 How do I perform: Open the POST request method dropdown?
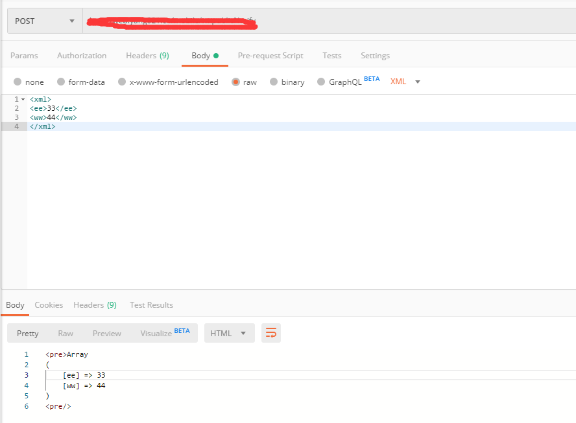(x=44, y=20)
